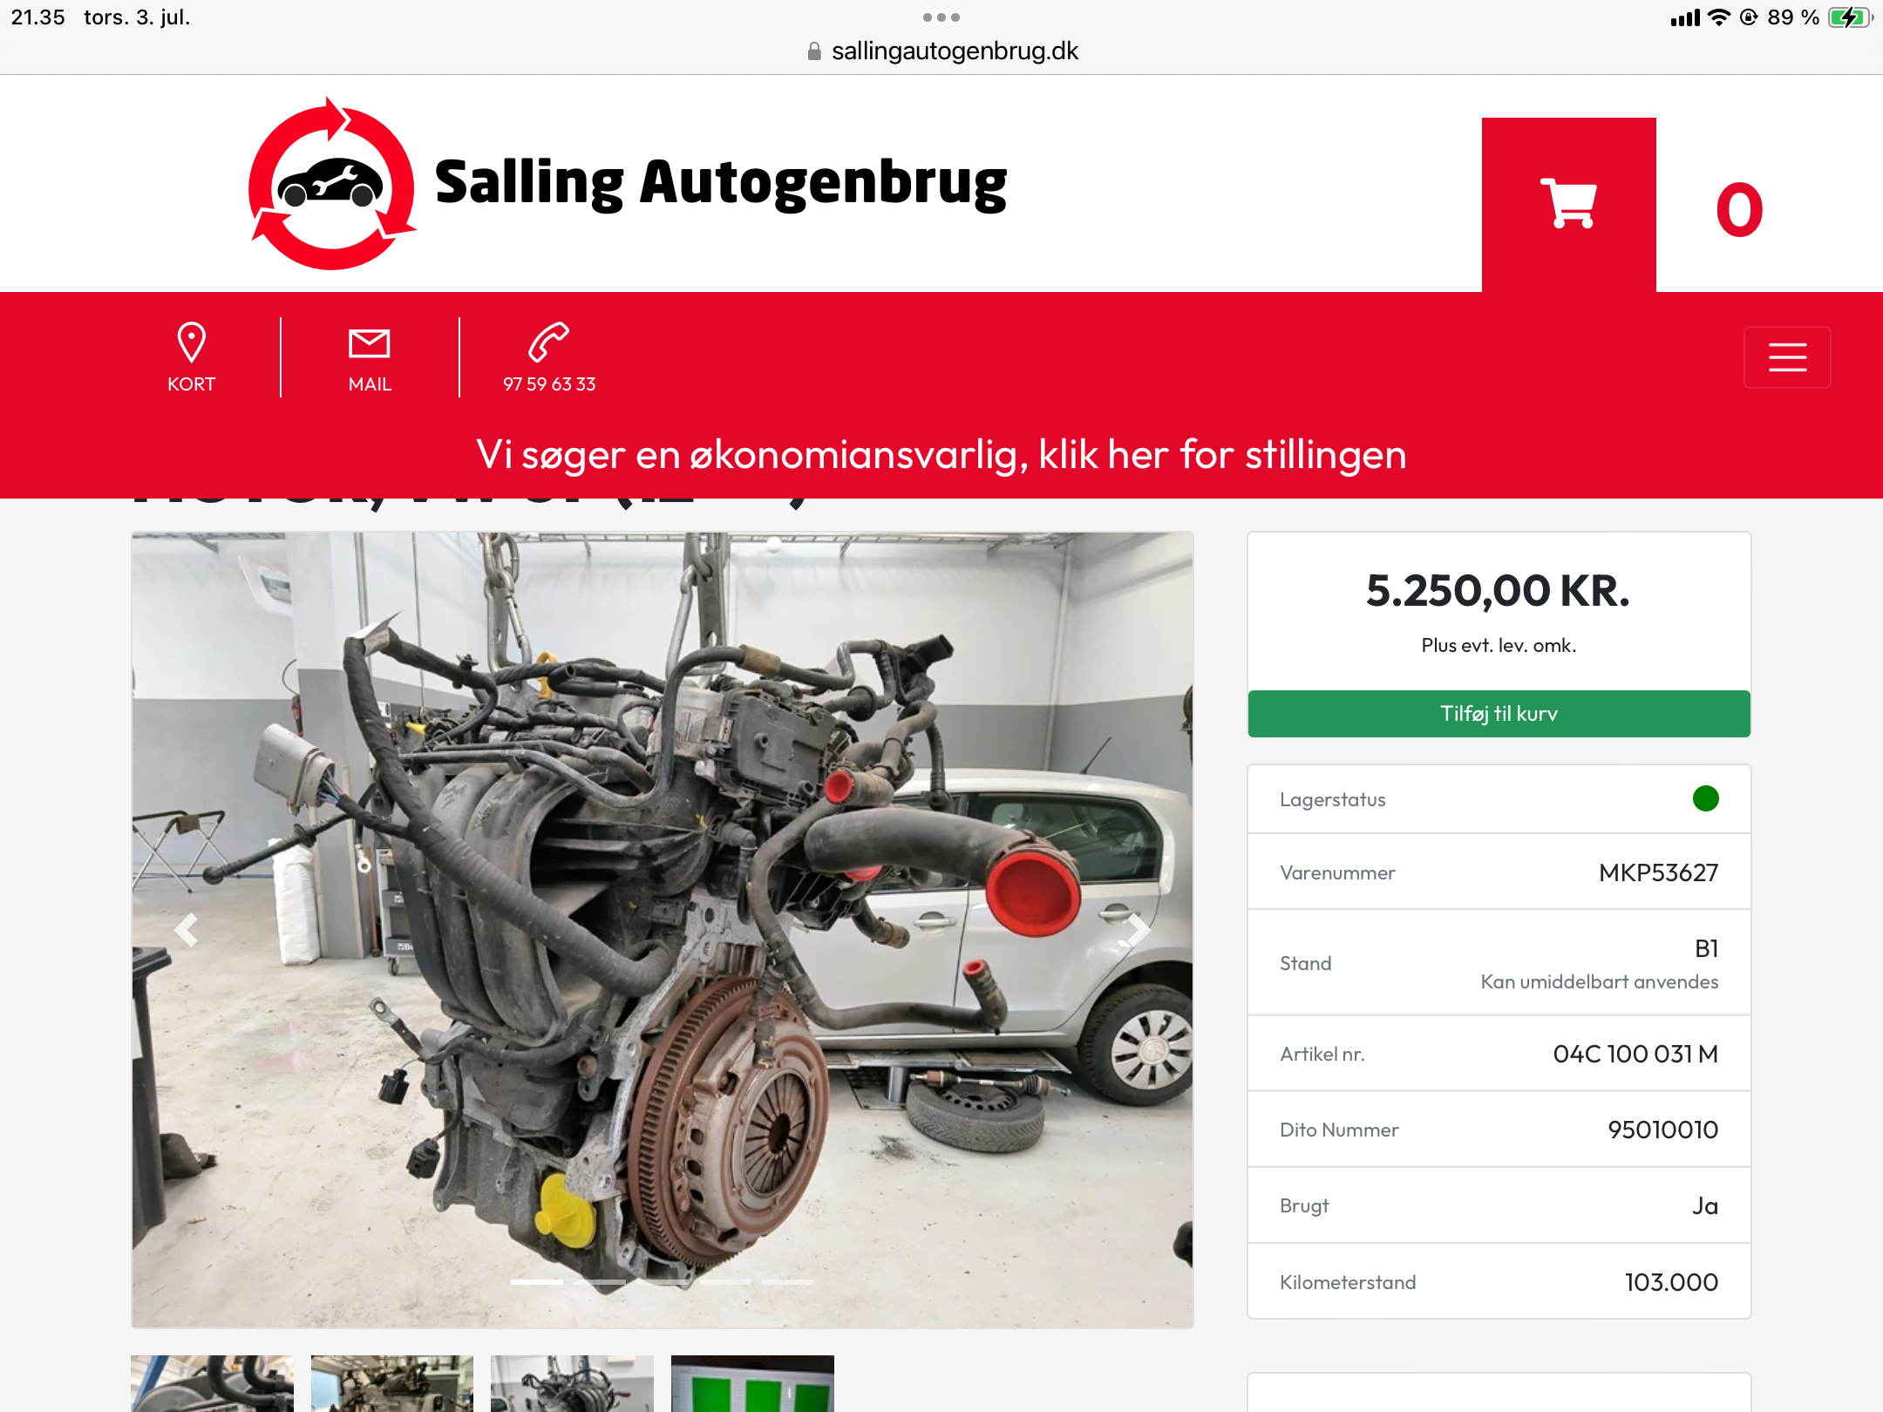
Task: Show next engine photo with right arrow
Action: (1138, 930)
